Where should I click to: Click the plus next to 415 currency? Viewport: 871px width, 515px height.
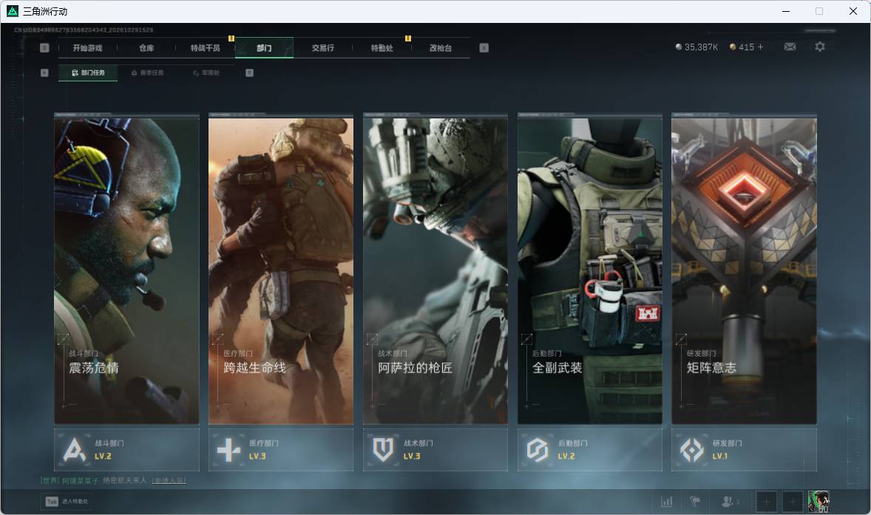[760, 47]
